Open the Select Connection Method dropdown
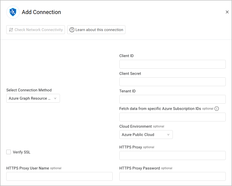 point(33,98)
